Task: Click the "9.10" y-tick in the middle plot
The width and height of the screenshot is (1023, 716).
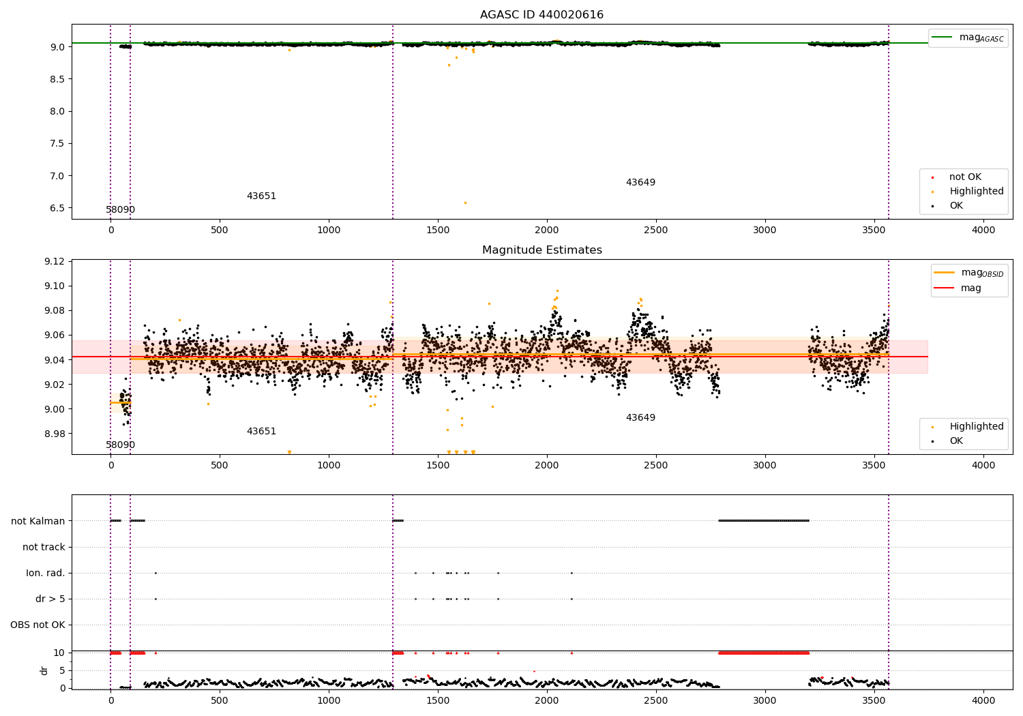Action: tap(55, 286)
